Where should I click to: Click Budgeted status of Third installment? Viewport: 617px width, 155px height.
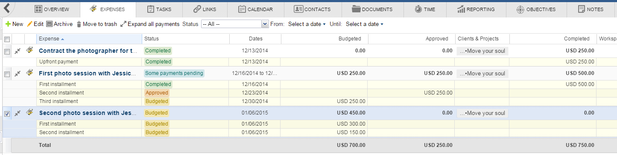pyautogui.click(x=157, y=101)
